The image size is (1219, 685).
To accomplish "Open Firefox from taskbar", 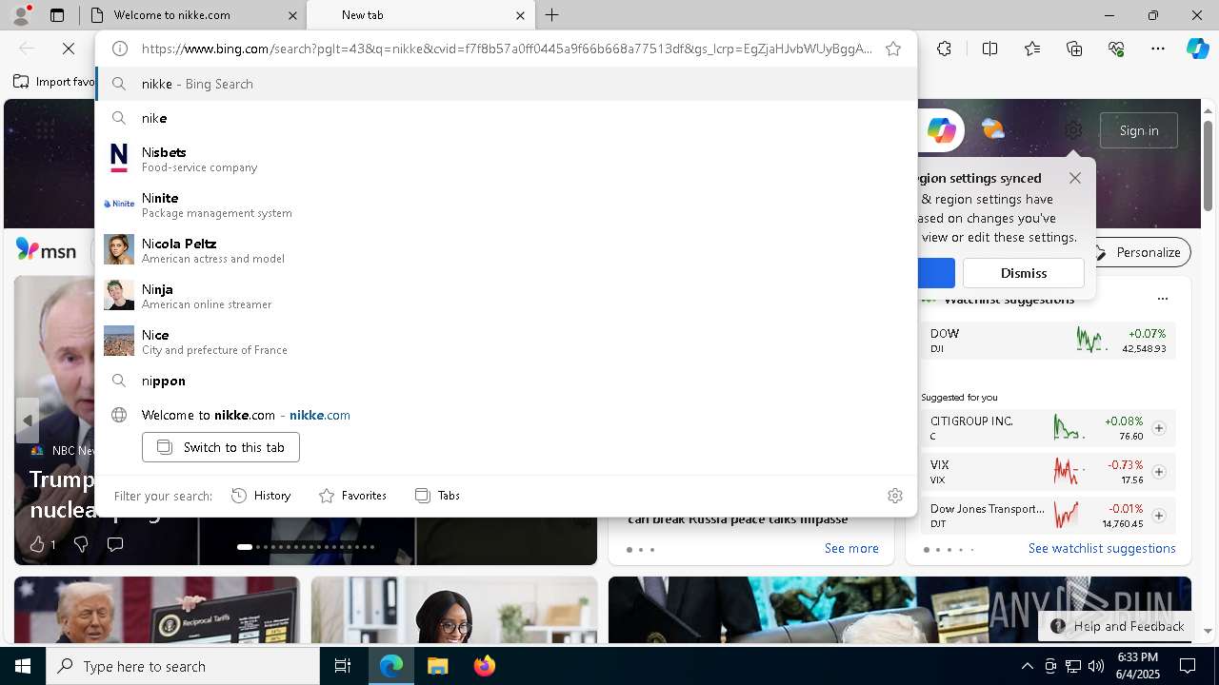I will (x=484, y=666).
